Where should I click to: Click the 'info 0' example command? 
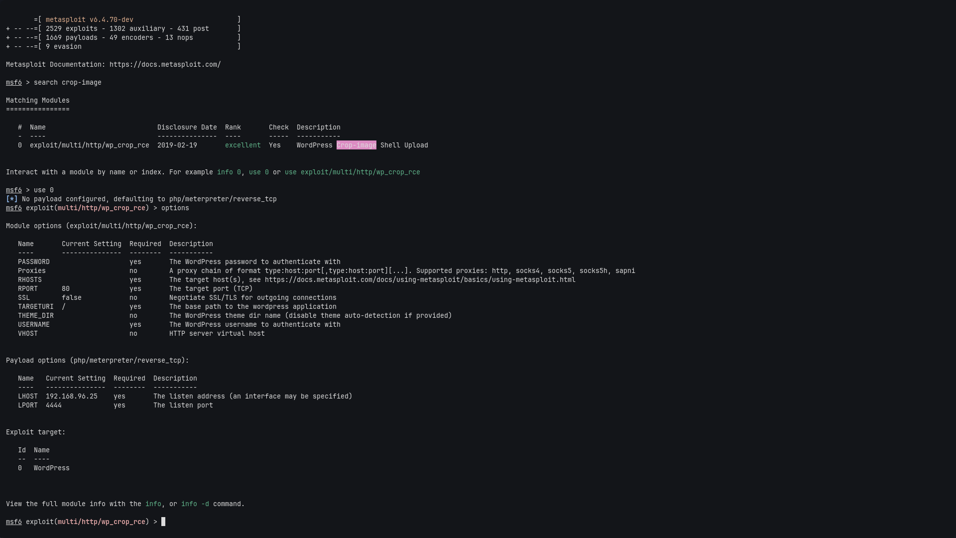click(x=229, y=172)
